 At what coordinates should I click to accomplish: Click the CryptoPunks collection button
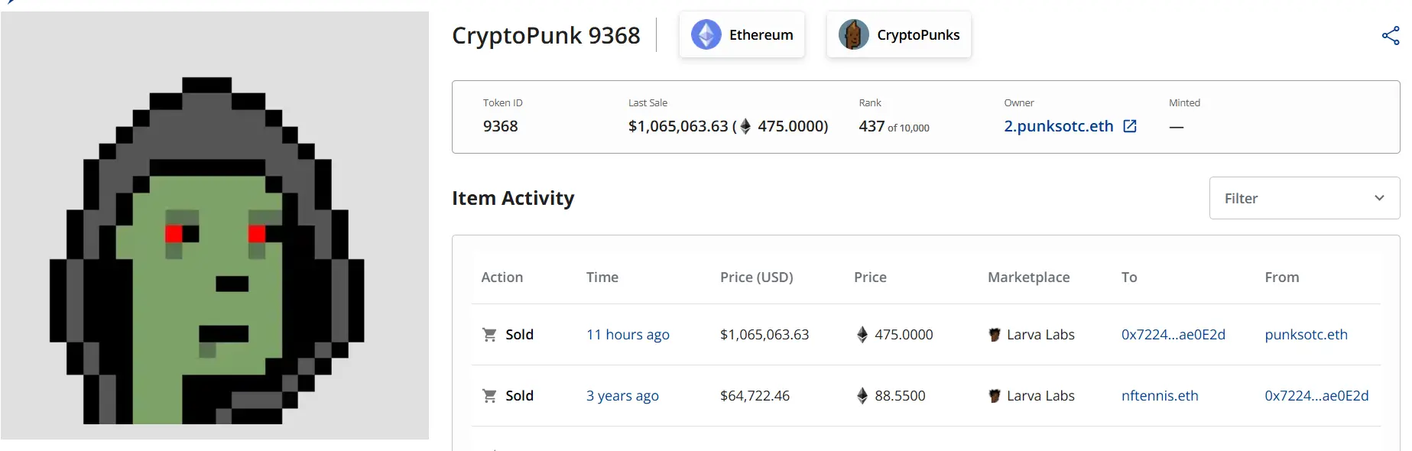click(898, 34)
